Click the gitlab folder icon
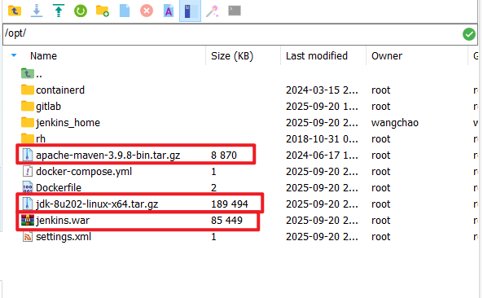Viewport: 483px width, 298px height. click(28, 106)
